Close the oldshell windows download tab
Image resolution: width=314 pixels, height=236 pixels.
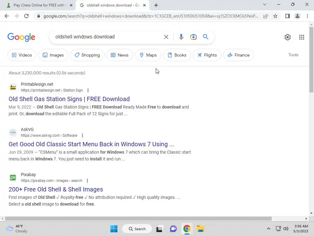tap(144, 5)
